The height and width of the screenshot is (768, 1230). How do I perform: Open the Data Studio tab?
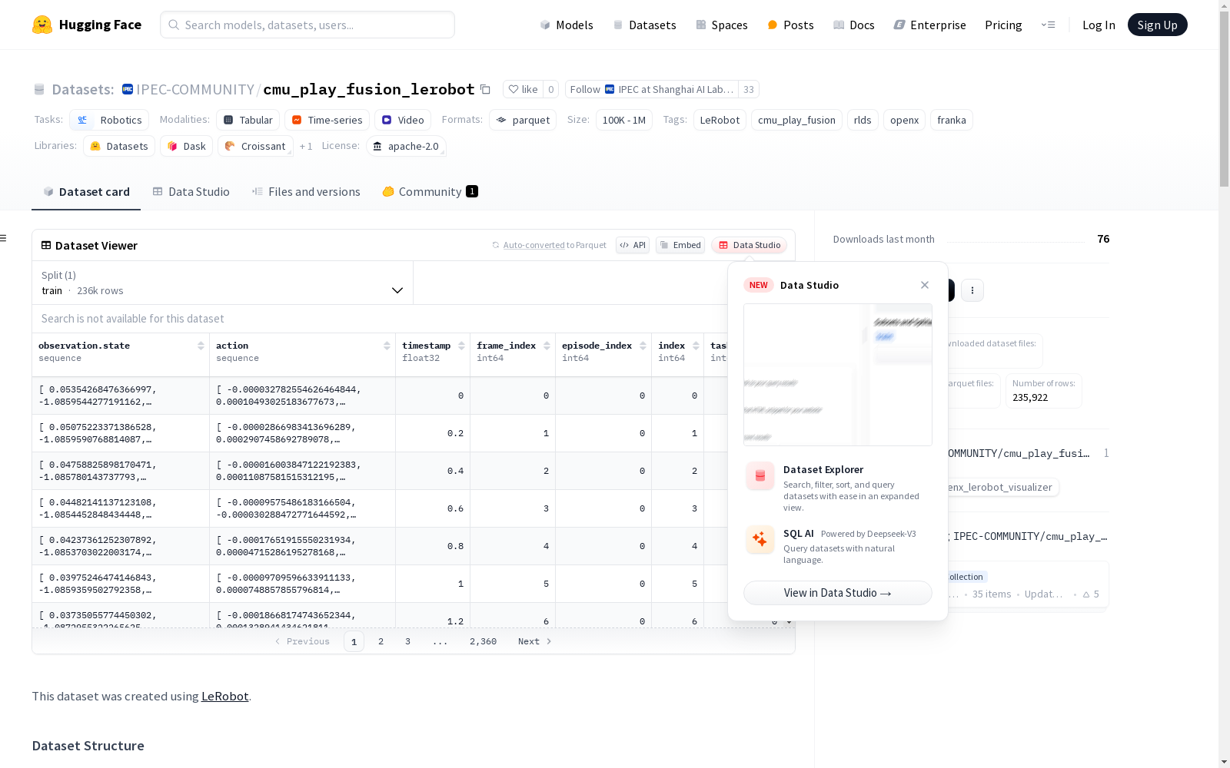coord(191,192)
